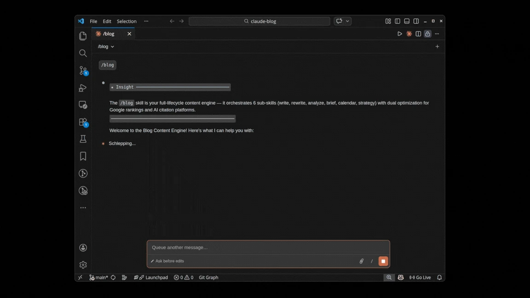The height and width of the screenshot is (298, 530).
Task: Split the editor to the right
Action: click(418, 34)
